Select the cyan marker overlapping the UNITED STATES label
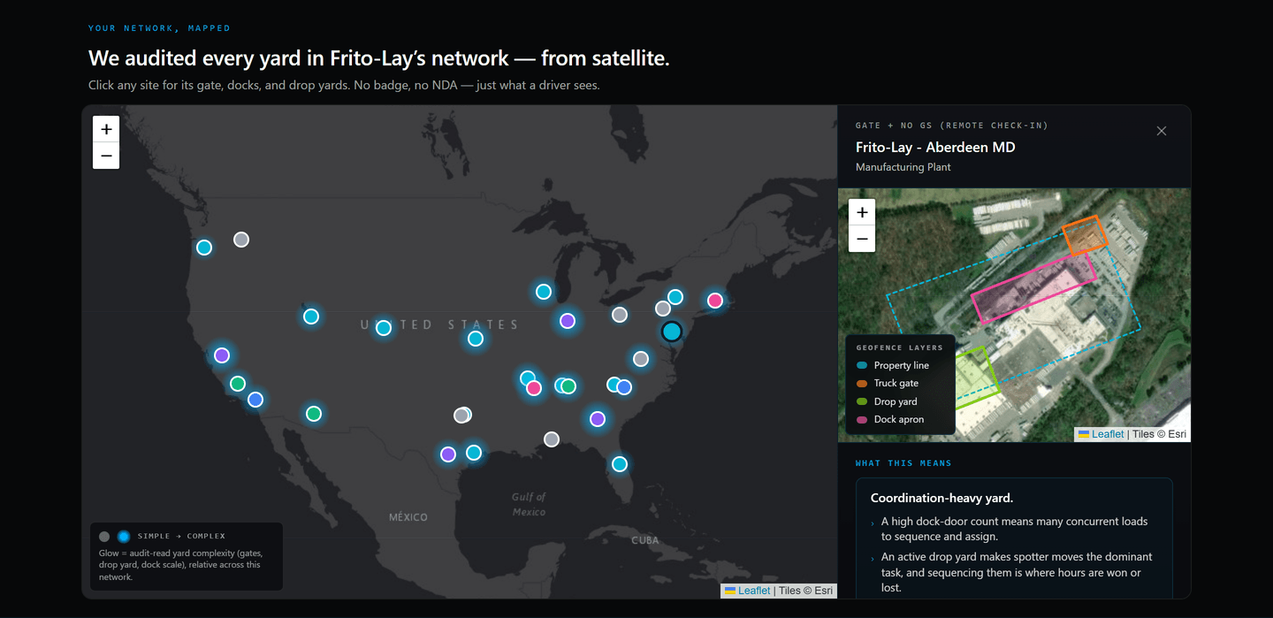Viewport: 1273px width, 618px height. pyautogui.click(x=384, y=328)
